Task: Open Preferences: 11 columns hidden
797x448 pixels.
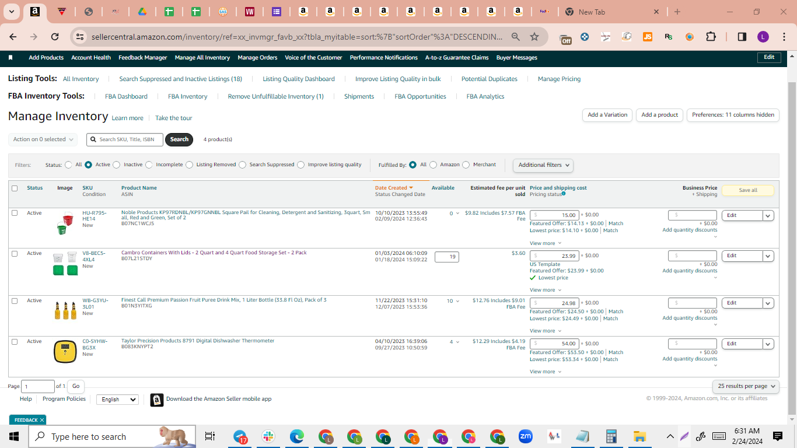Action: (x=733, y=115)
